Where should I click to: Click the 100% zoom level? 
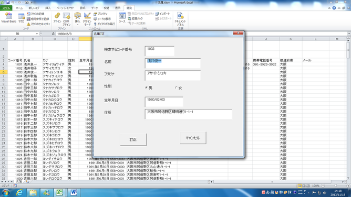coord(316,186)
